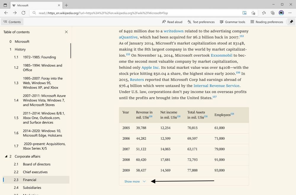Open footnote 156 reference
The width and height of the screenshot is (296, 195).
pos(238,72)
